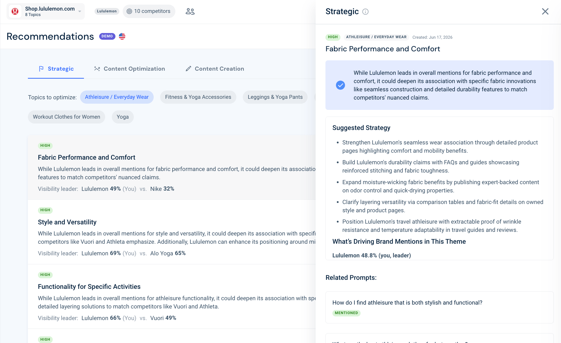Click the flag icon on Strategic tab
The width and height of the screenshot is (561, 343).
pos(41,69)
